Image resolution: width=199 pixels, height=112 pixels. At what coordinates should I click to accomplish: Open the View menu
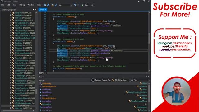point(15,5)
